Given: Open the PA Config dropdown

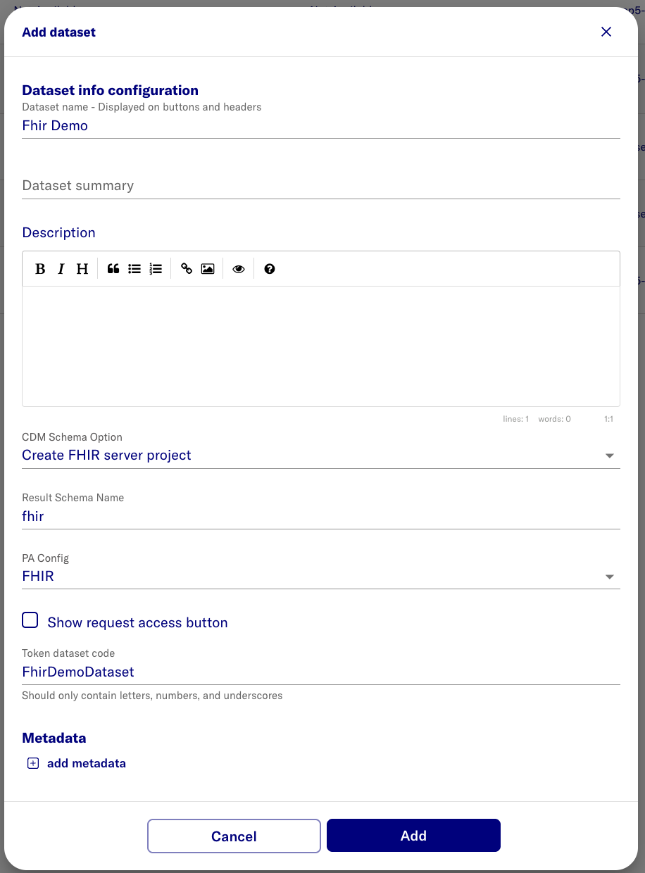Looking at the screenshot, I should tap(608, 576).
